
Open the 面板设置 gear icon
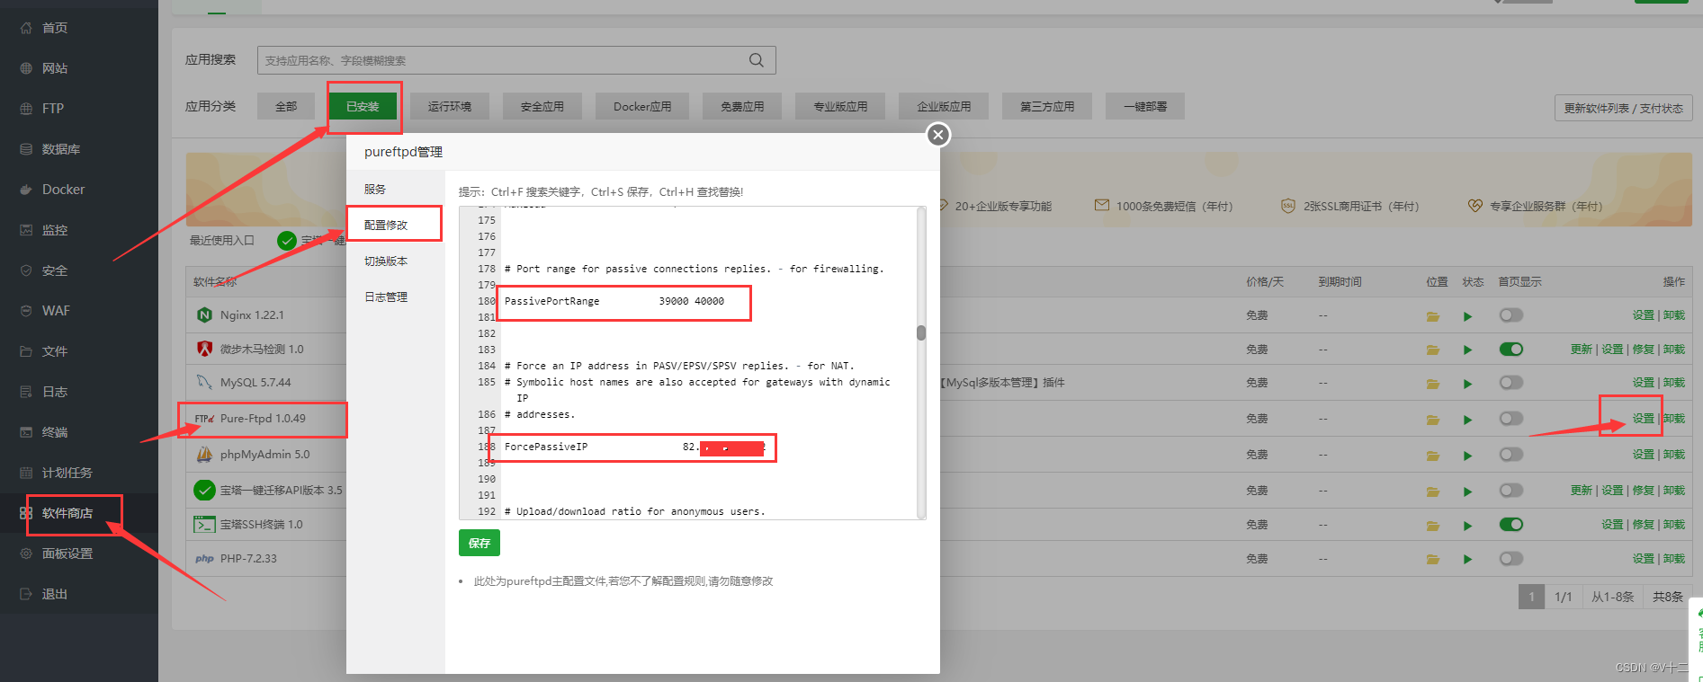click(x=26, y=554)
